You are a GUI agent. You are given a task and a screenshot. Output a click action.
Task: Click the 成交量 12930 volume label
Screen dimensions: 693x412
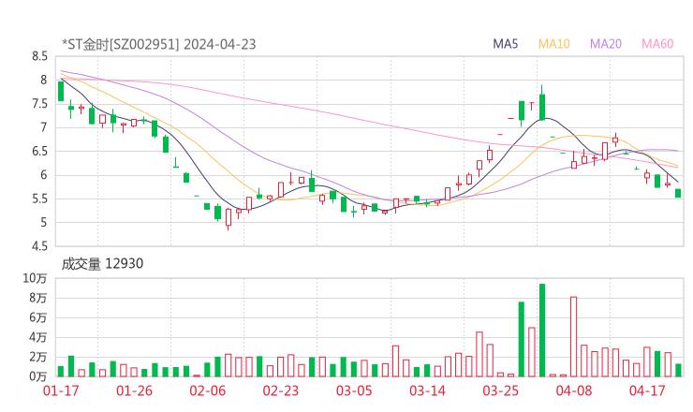[x=102, y=264]
